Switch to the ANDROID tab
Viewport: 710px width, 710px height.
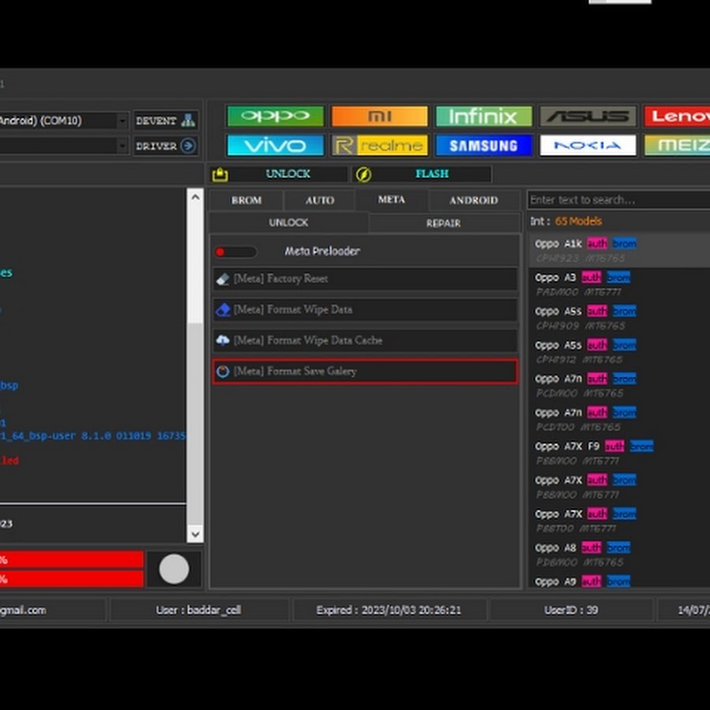coord(473,200)
